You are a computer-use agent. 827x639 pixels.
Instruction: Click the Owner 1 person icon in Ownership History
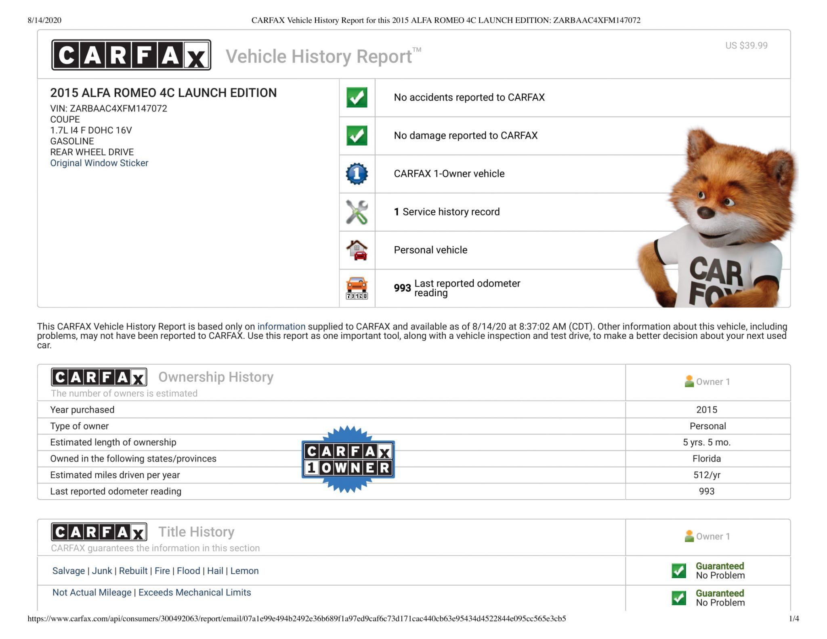coord(689,381)
